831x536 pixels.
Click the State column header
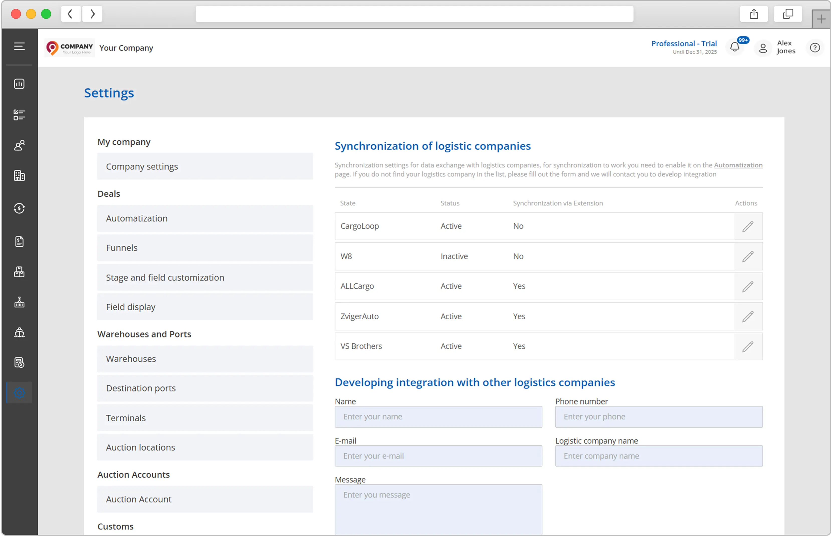pos(347,203)
